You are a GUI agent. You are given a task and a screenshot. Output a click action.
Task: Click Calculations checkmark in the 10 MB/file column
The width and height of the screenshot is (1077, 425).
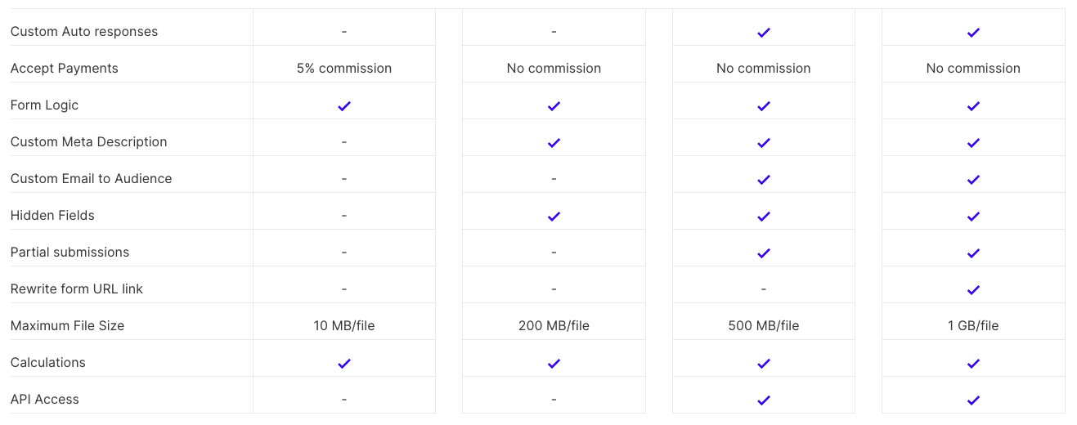coord(344,363)
